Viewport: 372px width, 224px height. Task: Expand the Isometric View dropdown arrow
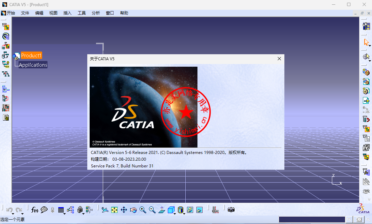175,214
